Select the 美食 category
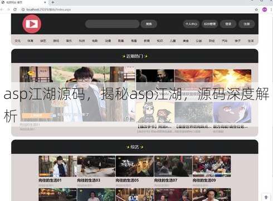This screenshot has height=201, width=273. pyautogui.click(x=186, y=41)
